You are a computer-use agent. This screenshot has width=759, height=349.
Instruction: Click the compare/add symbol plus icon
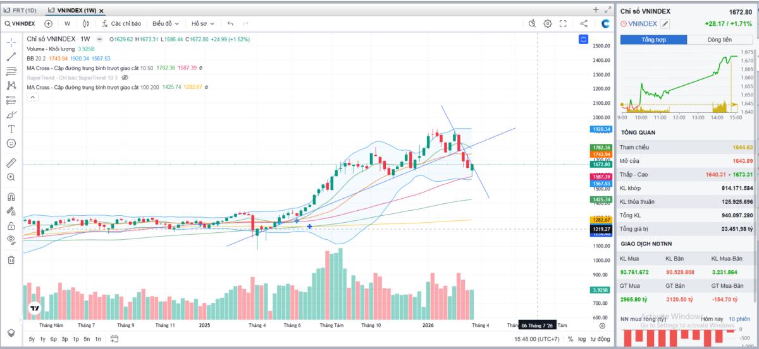pyautogui.click(x=48, y=23)
